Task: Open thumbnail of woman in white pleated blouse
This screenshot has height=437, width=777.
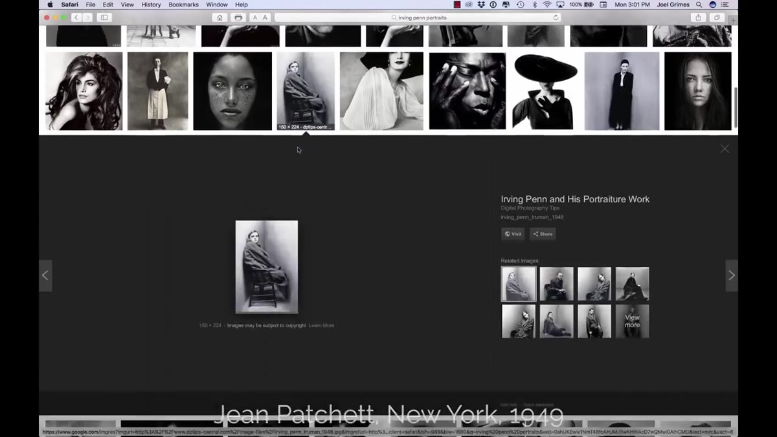Action: 381,91
